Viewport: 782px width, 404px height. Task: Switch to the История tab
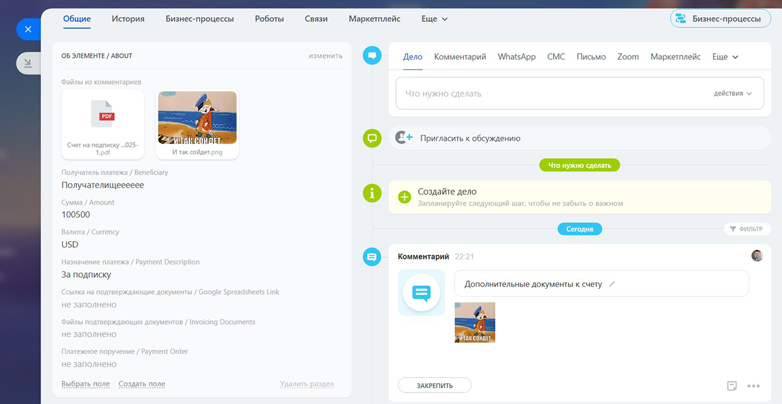pyautogui.click(x=128, y=19)
